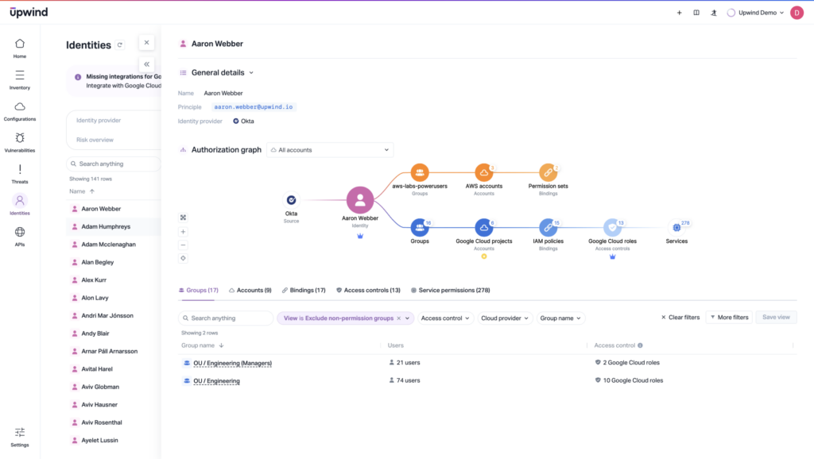Click the Okta source node in graph
The width and height of the screenshot is (814, 459).
(x=291, y=200)
